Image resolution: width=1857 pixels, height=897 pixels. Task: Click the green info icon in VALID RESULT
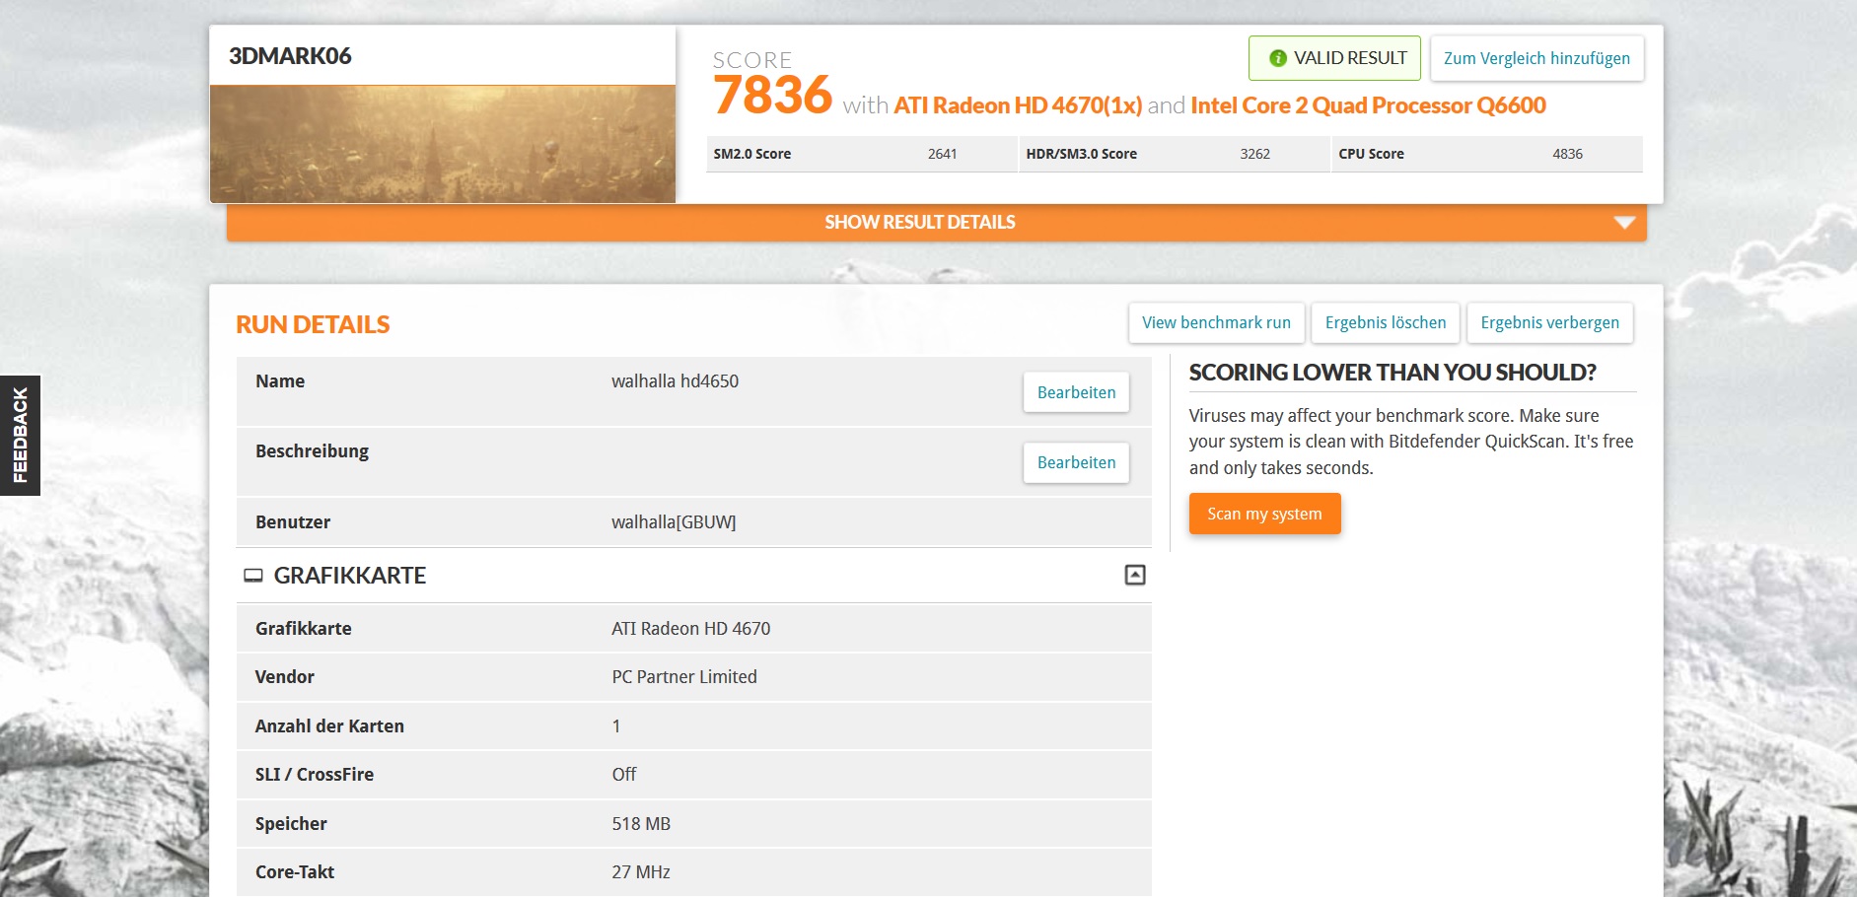pyautogui.click(x=1278, y=58)
